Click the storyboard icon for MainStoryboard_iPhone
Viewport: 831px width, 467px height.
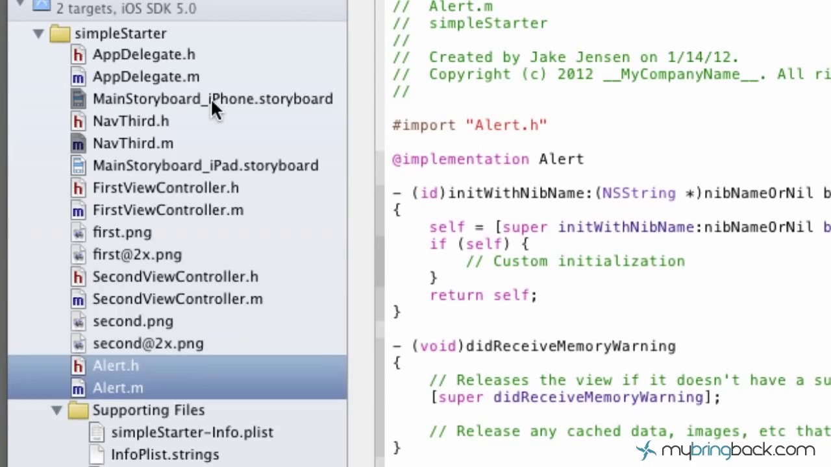78,99
